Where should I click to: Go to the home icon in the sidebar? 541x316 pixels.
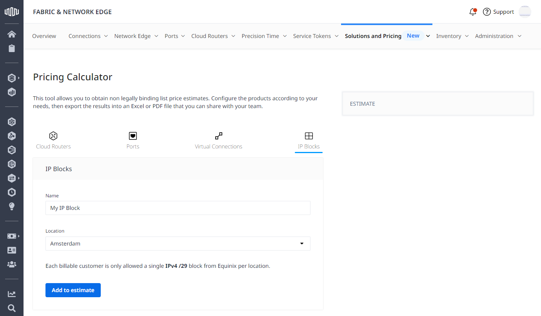(x=12, y=34)
